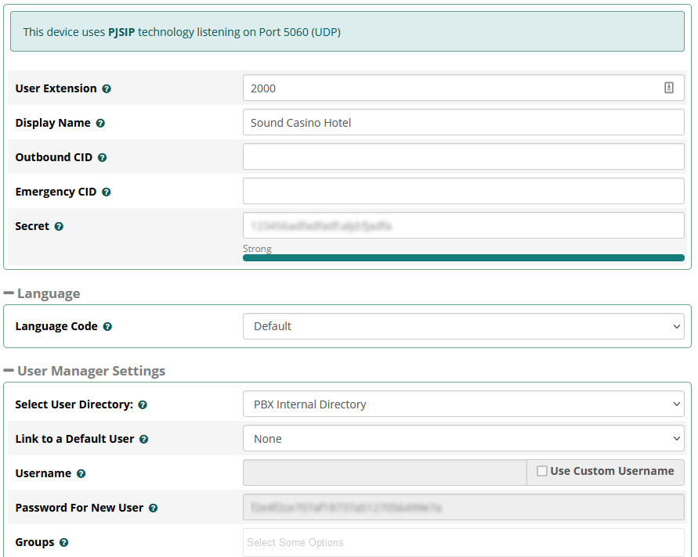Image resolution: width=698 pixels, height=557 pixels.
Task: Open help for Link to a Default User
Action: coord(143,440)
